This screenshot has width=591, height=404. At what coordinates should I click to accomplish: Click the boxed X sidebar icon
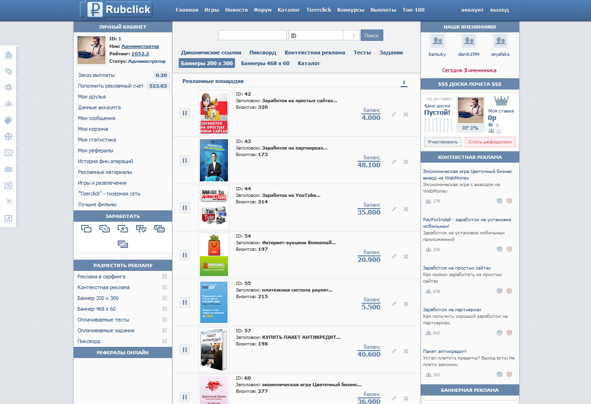click(8, 186)
